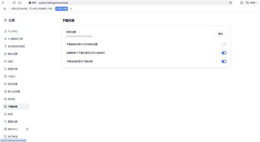Screen dimensions: 260x142
Task: Open the home page via house icon
Action: [x=20, y=2]
